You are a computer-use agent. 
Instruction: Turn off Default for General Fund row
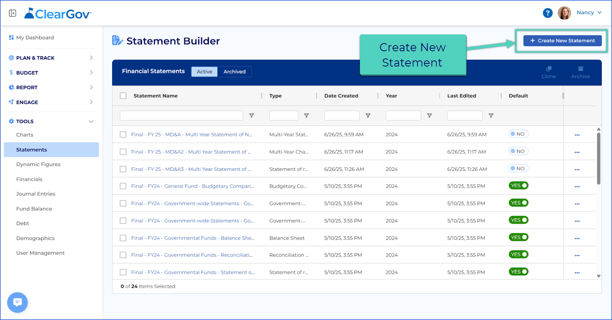point(519,185)
